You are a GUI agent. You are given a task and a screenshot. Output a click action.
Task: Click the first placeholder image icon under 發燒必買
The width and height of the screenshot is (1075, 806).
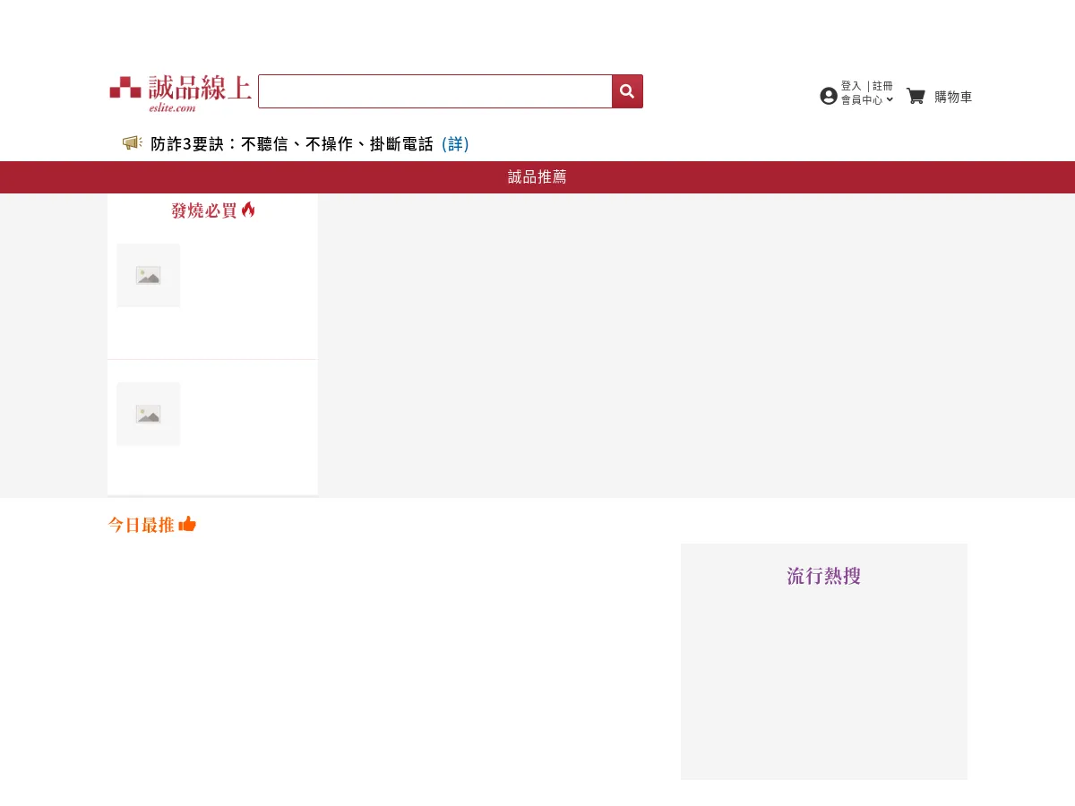[x=148, y=275]
